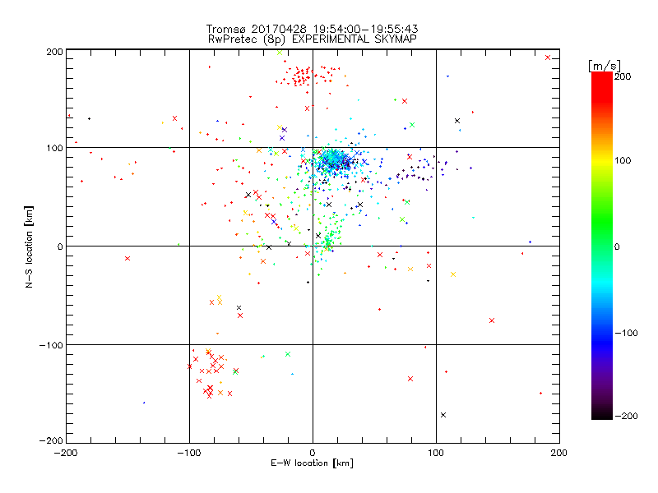The width and height of the screenshot is (658, 493).
Task: Click the x-axis tick label '100'
Action: [436, 453]
